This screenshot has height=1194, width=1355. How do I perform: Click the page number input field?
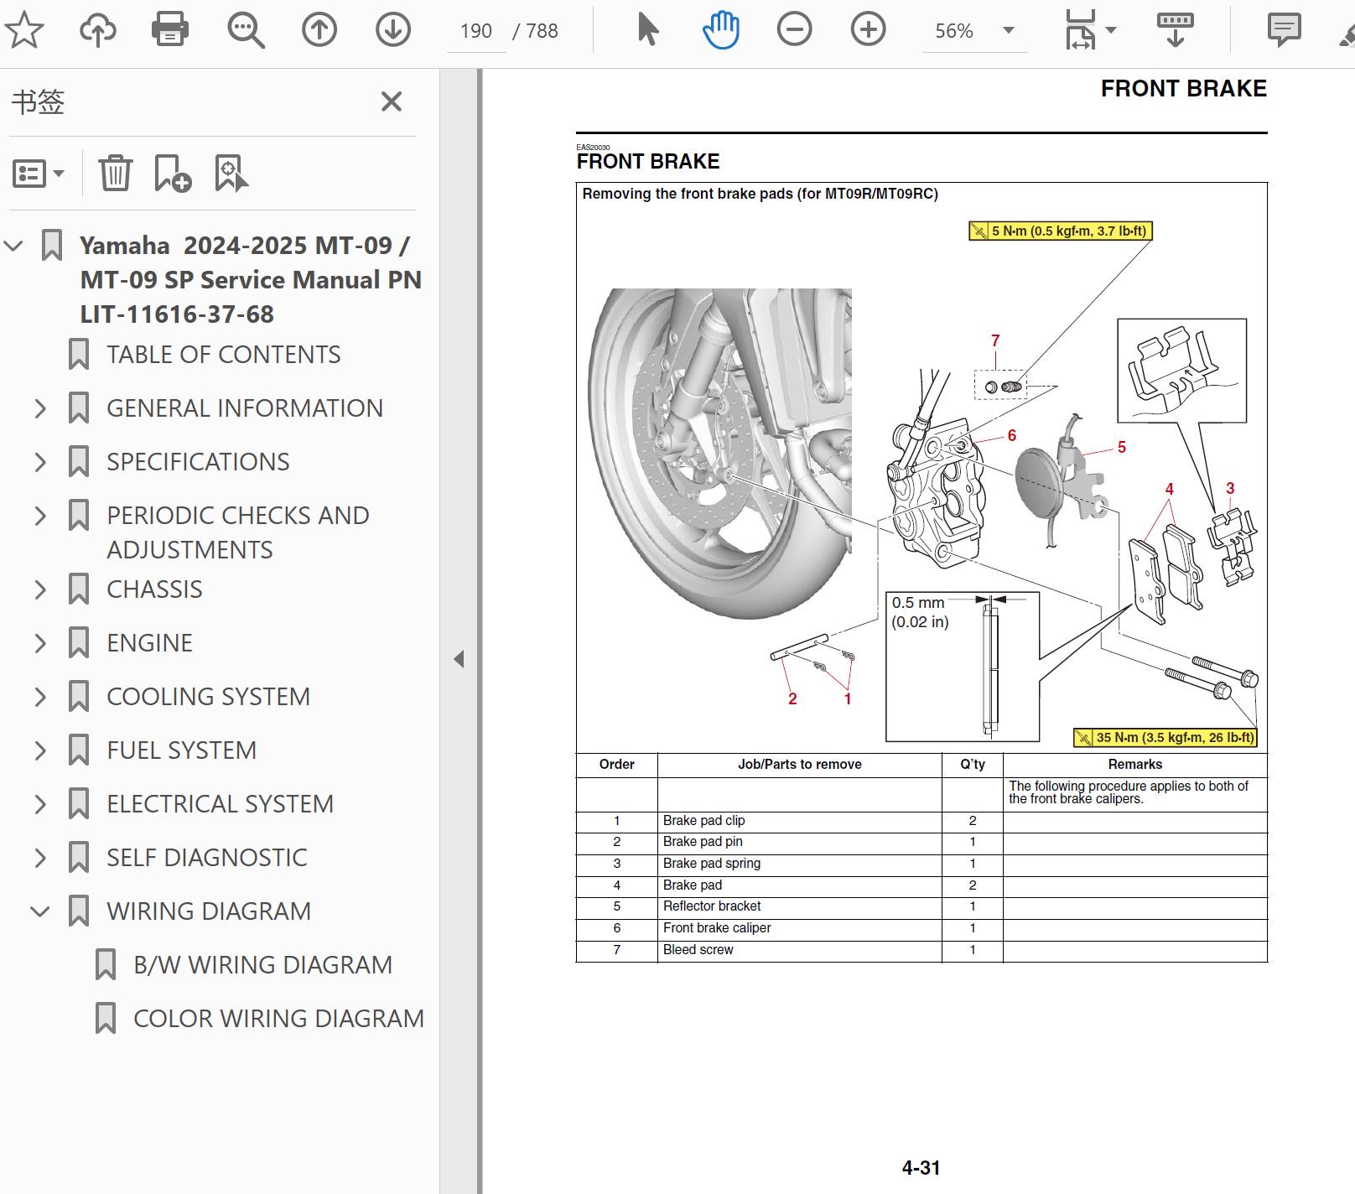[475, 31]
